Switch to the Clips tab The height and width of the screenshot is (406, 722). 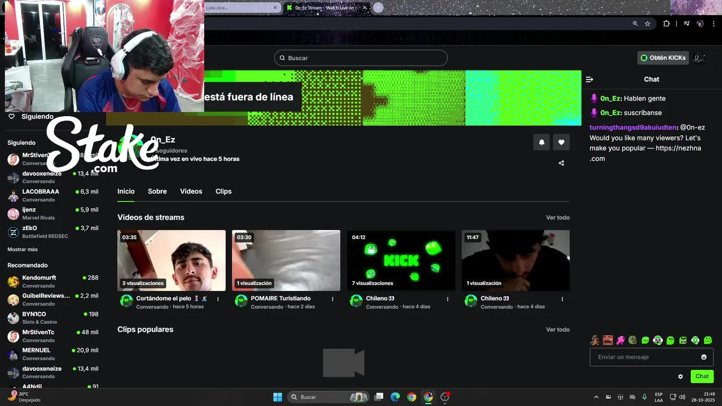223,191
